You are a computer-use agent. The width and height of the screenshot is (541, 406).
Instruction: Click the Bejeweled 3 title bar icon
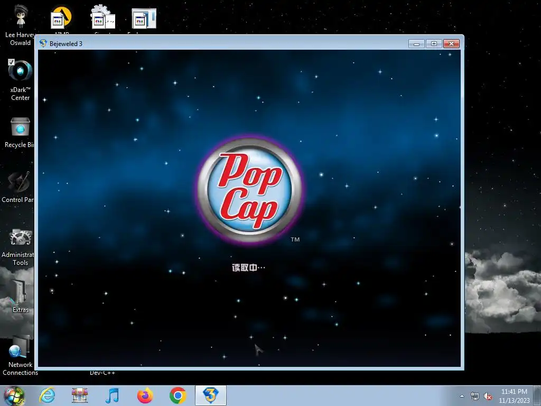click(43, 43)
